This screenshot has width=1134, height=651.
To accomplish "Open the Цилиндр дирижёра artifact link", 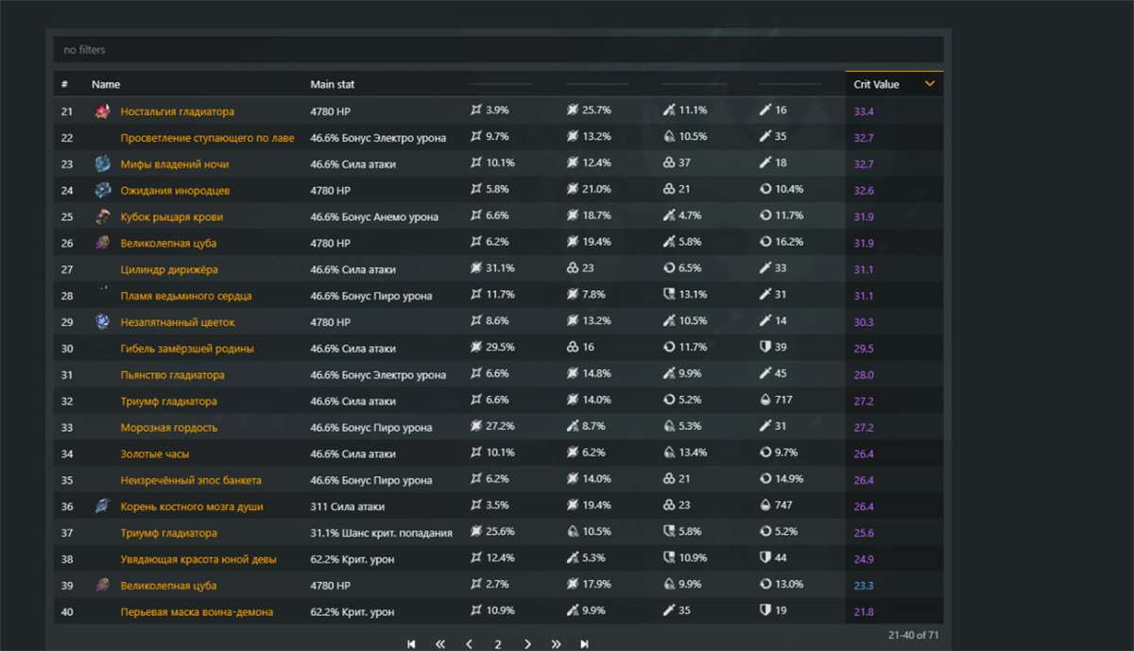I will [x=169, y=270].
